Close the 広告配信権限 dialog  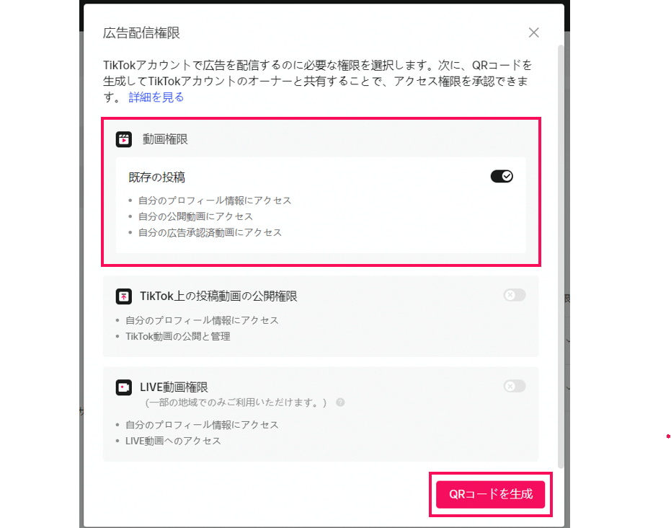pos(533,32)
